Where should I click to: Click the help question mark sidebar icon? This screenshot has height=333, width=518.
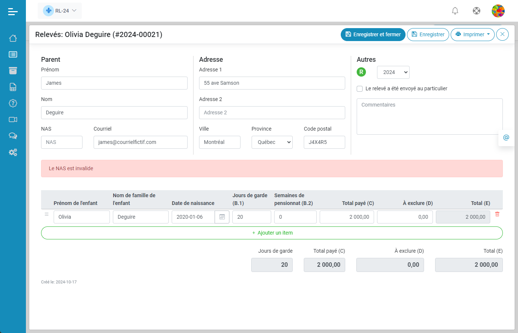[13, 103]
